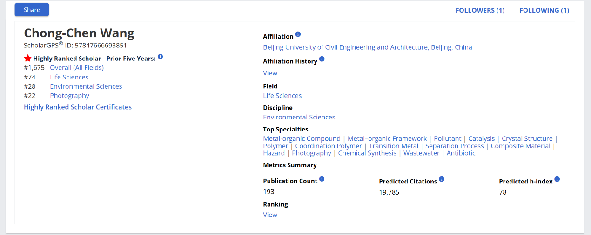
Task: Click info icon next to Predicted h-index
Action: click(557, 179)
